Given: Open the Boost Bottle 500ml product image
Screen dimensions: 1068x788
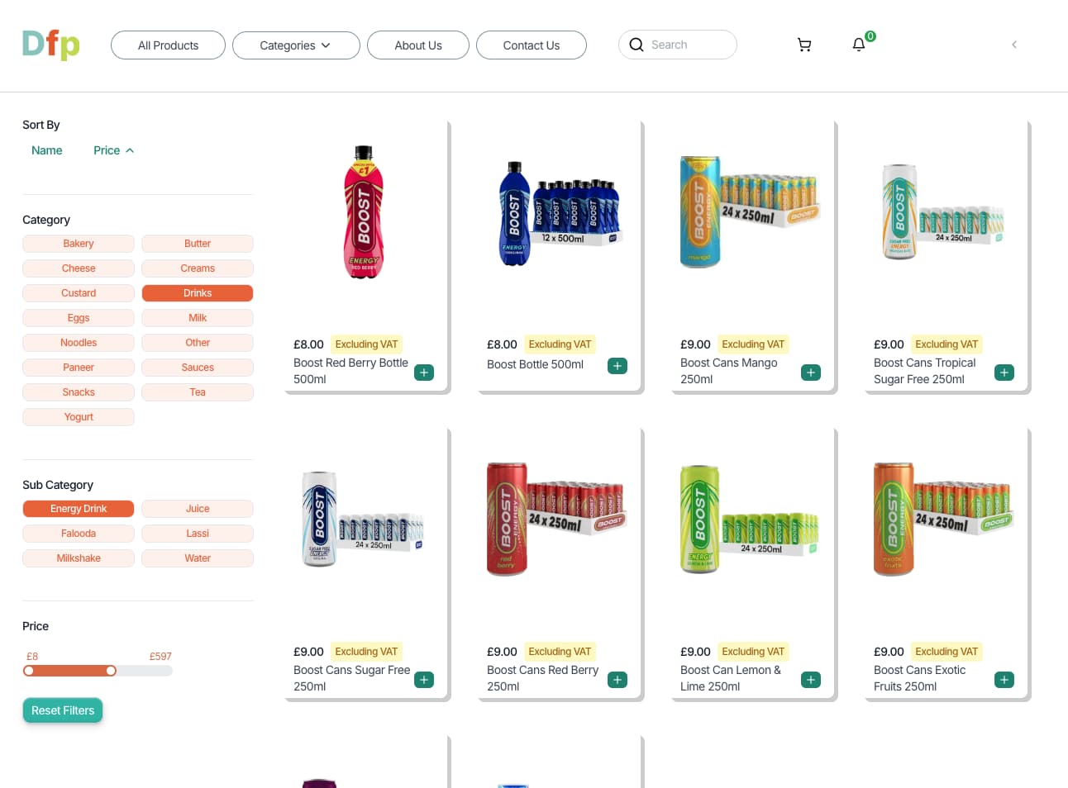Looking at the screenshot, I should [560, 214].
